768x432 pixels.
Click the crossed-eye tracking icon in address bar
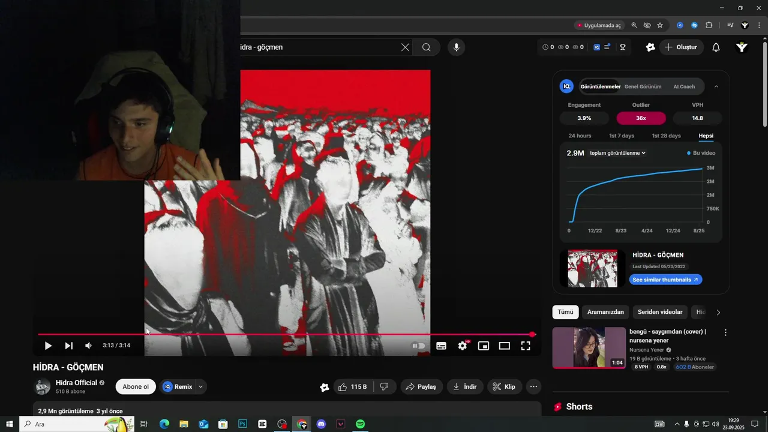[x=647, y=25]
